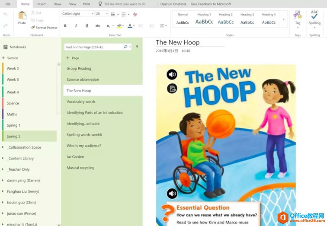Add a new Section
The width and height of the screenshot is (327, 226).
[10, 58]
